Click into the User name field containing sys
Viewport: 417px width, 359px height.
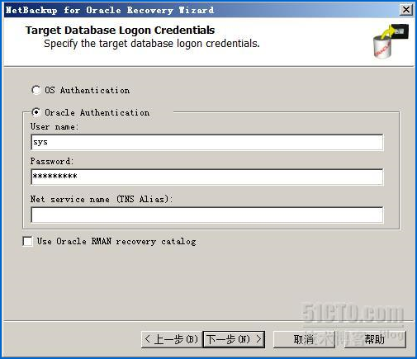click(207, 142)
